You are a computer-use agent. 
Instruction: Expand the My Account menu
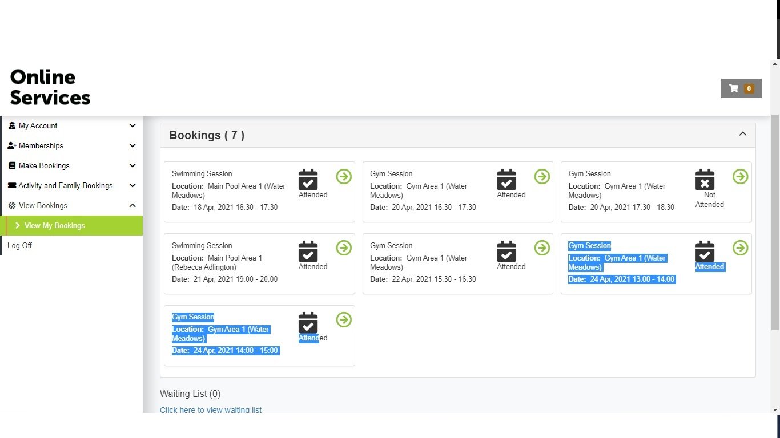[71, 126]
